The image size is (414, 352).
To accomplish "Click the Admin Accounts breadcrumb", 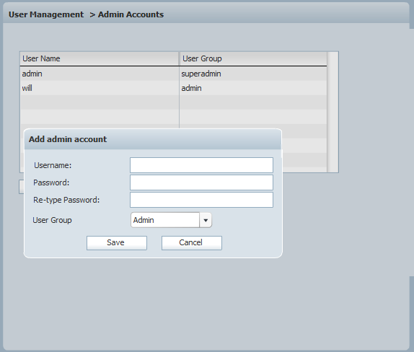I will (x=131, y=14).
